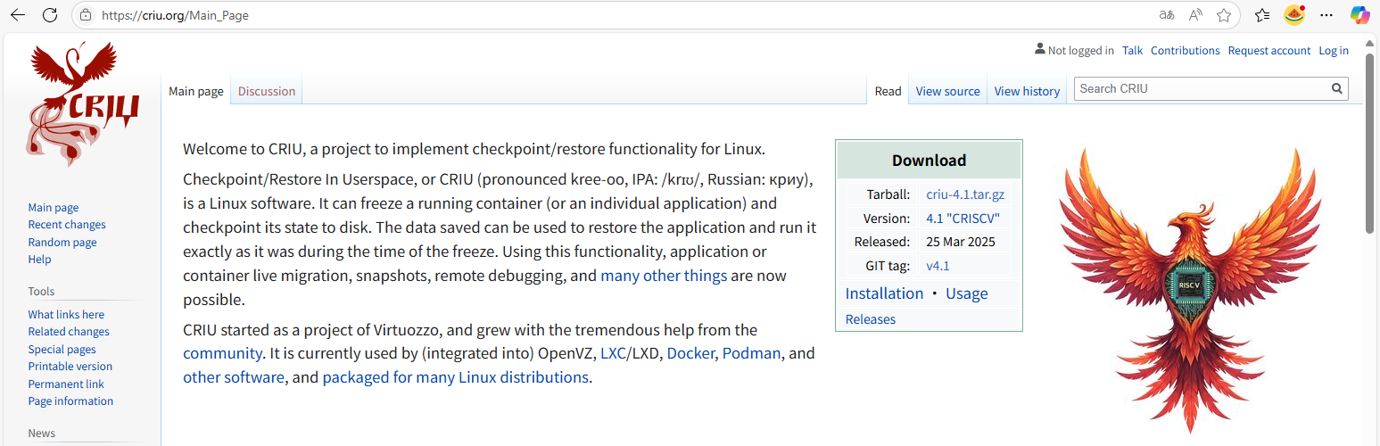Open the Favorites list icon
Viewport: 1380px width, 446px height.
(x=1262, y=15)
